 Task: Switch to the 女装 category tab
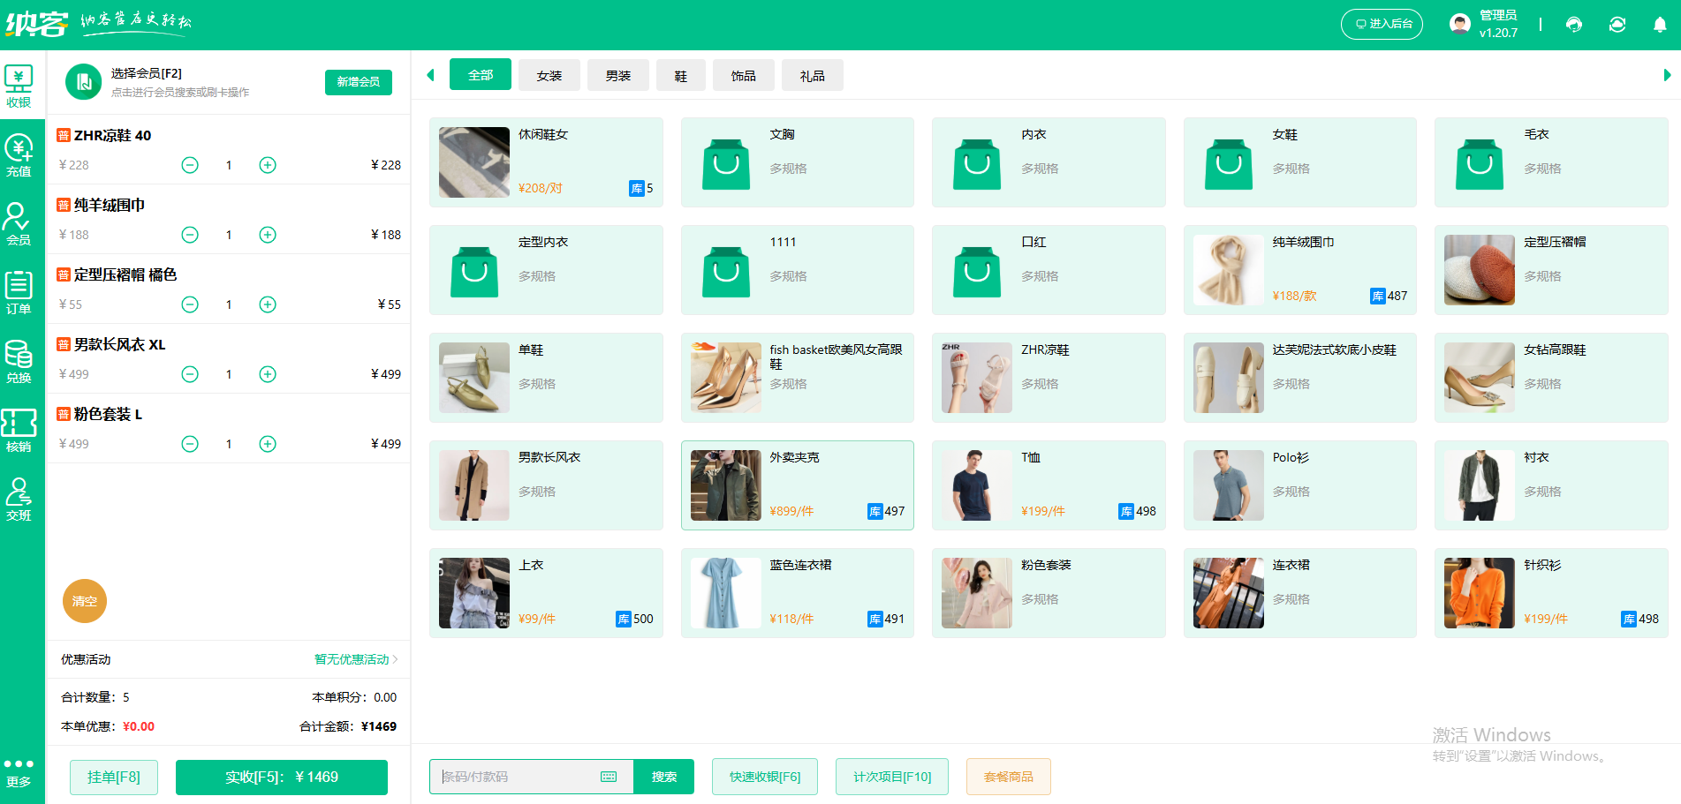[x=548, y=75]
